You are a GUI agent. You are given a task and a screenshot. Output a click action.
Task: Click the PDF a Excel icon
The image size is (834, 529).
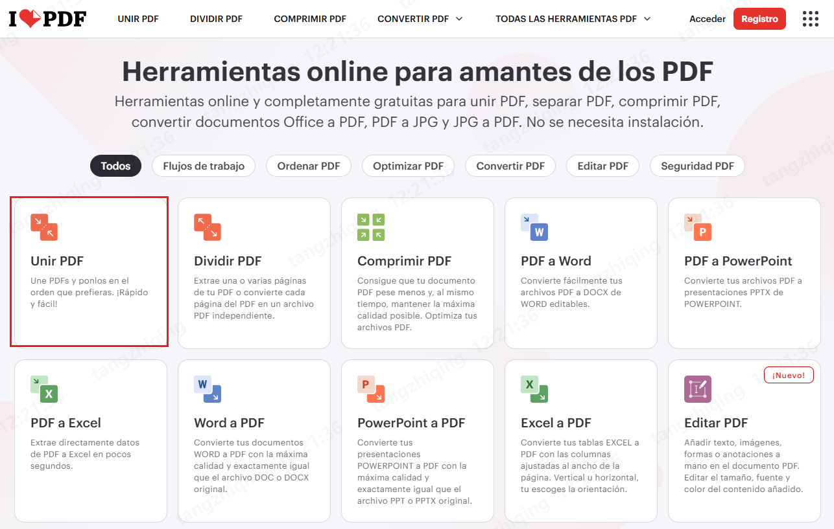coord(44,389)
